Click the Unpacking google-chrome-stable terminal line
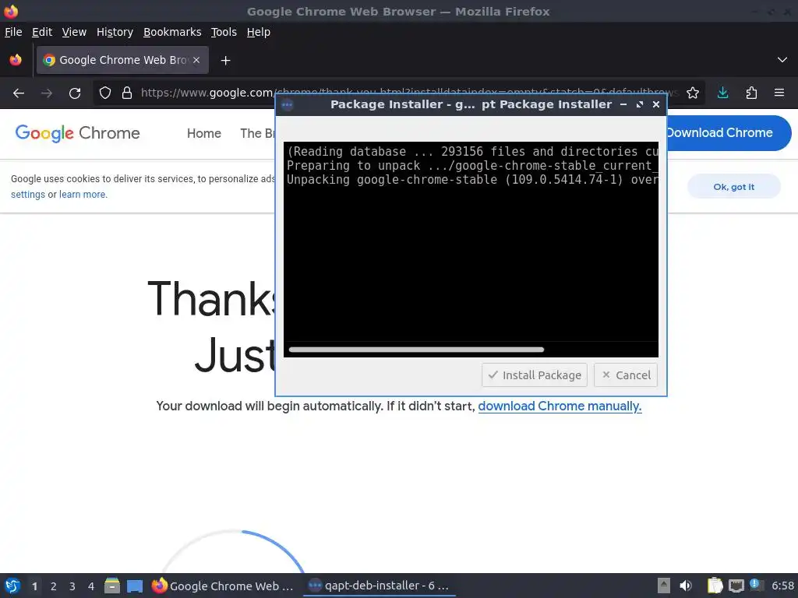Image resolution: width=798 pixels, height=598 pixels. [x=472, y=180]
